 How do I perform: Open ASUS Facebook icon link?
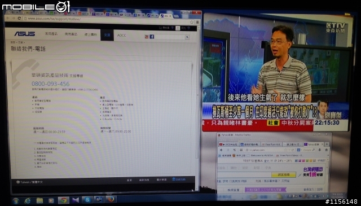(x=152, y=37)
